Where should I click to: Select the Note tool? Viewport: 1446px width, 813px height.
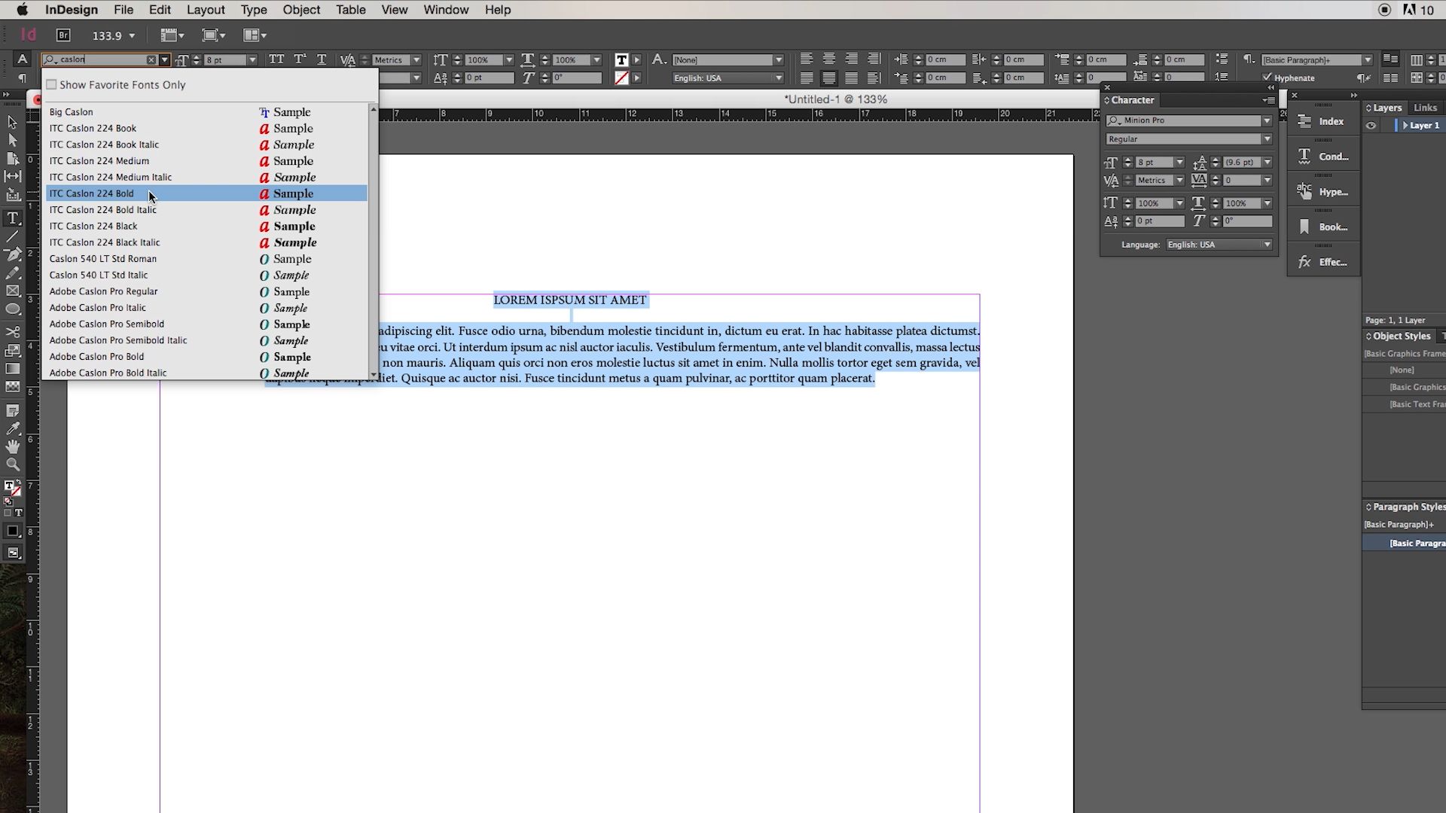(x=12, y=410)
